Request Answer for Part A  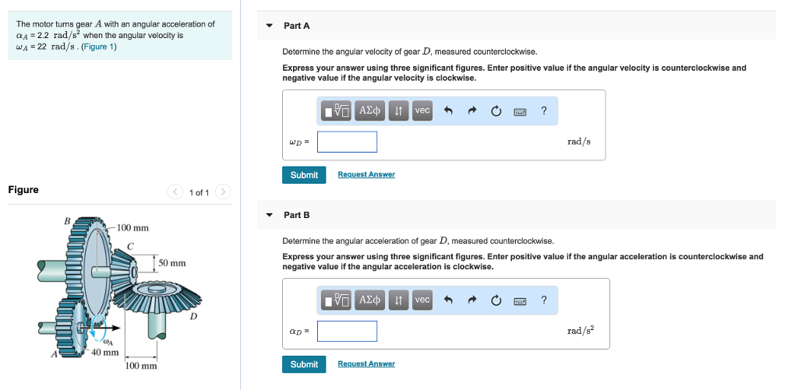[366, 174]
